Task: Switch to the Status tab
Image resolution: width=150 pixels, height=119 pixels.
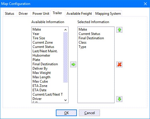Action: click(10, 14)
